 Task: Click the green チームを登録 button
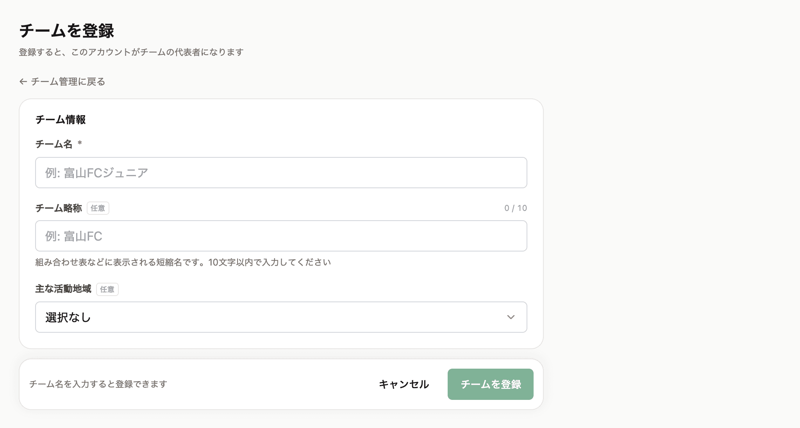[x=491, y=384]
